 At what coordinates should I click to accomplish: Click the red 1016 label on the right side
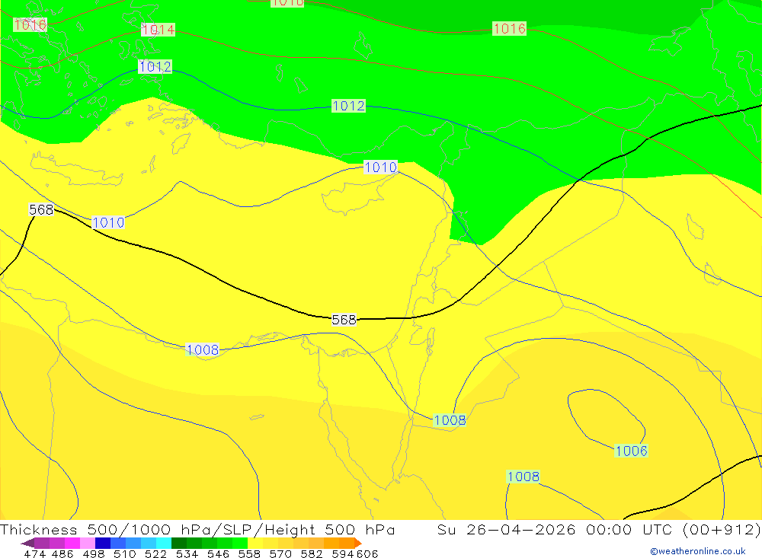509,29
